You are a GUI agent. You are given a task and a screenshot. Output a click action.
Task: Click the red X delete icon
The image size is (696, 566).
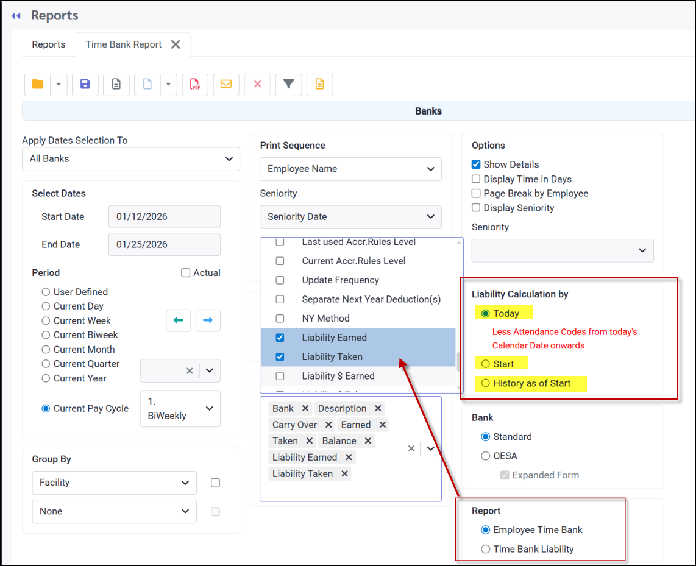click(257, 85)
